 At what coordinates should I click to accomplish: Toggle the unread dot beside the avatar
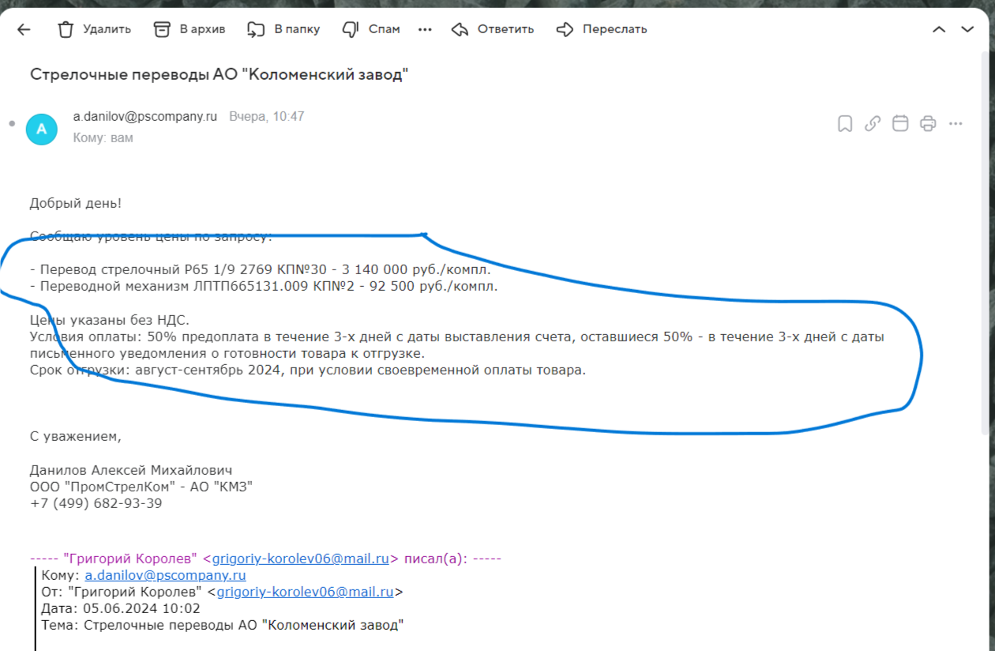point(12,124)
